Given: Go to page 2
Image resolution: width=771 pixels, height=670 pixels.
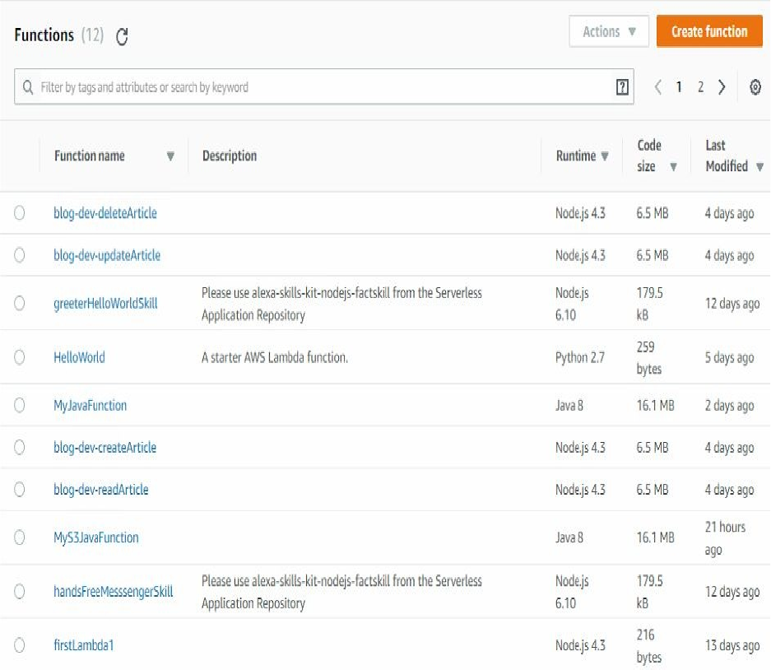Looking at the screenshot, I should coord(700,87).
